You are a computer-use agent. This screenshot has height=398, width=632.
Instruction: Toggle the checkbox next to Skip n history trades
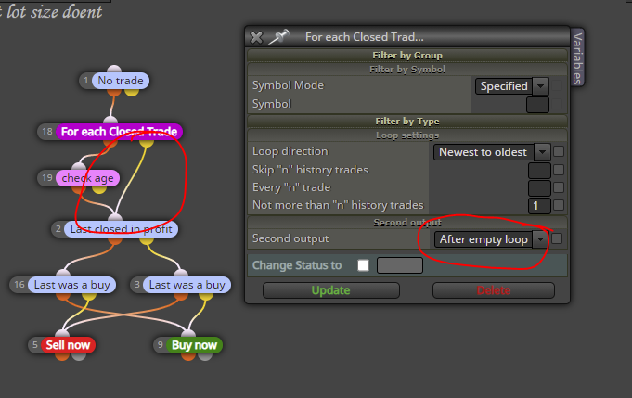pos(559,170)
